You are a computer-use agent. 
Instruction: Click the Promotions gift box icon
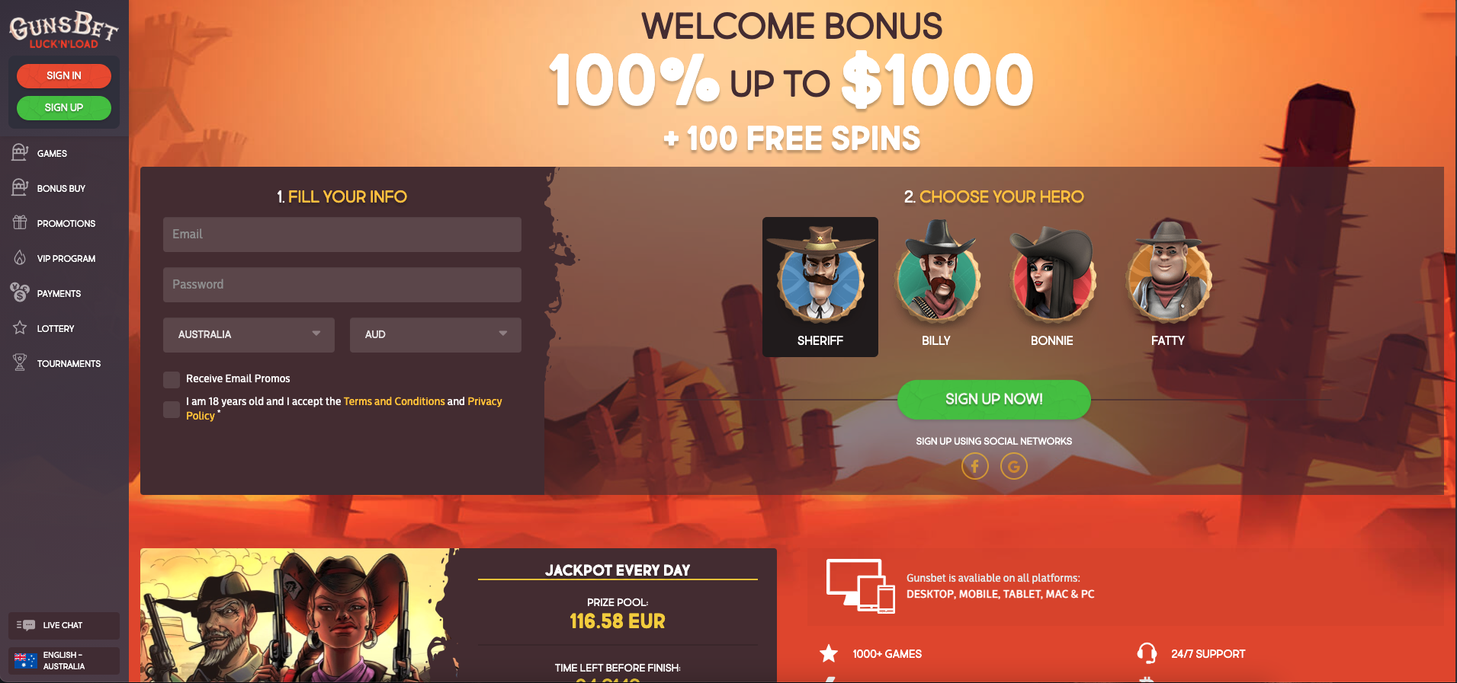point(20,223)
